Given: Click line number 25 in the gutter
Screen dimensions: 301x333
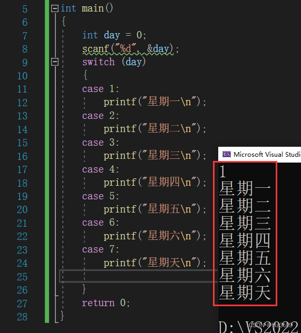Looking at the screenshot, I should (22, 277).
